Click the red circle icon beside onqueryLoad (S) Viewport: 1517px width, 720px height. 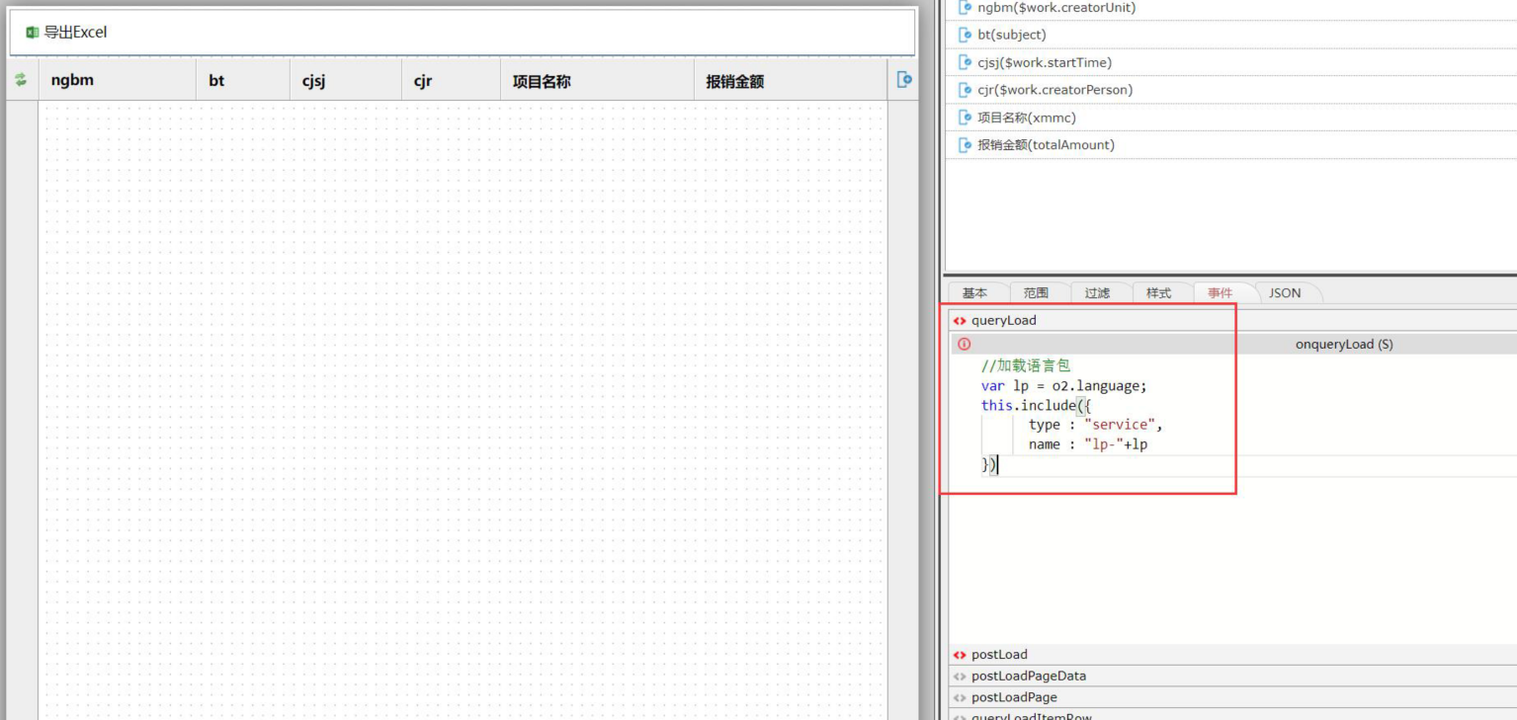coord(965,345)
